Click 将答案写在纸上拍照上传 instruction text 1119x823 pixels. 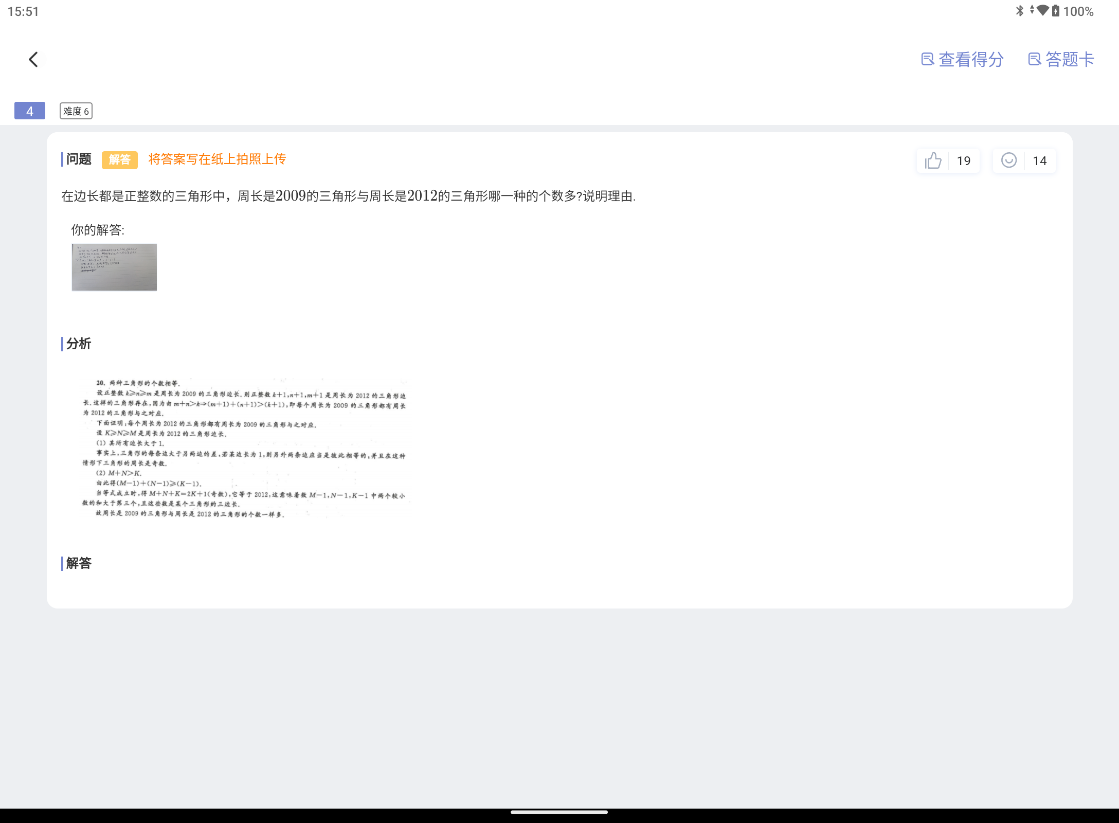pos(217,159)
